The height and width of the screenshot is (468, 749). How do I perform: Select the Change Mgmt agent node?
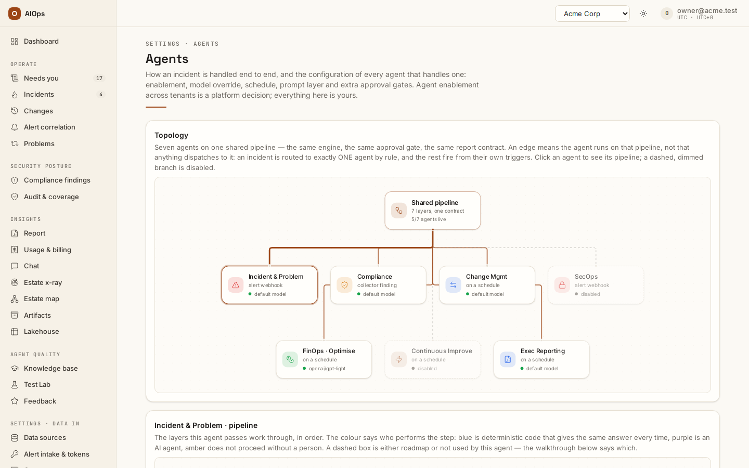[487, 285]
